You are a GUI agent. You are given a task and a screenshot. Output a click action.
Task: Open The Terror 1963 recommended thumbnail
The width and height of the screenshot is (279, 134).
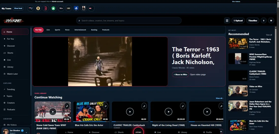[238, 43]
